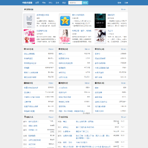148x148 pixels.
Task: Click the grid icon of the 都市小说 panel
Action: (96, 49)
